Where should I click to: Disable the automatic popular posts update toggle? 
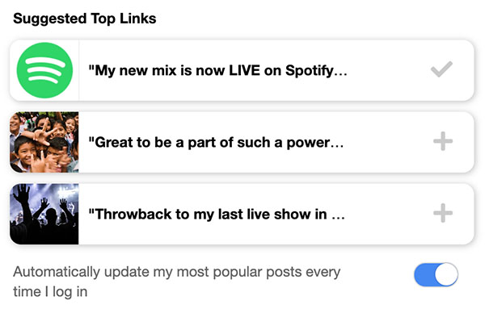(x=436, y=274)
